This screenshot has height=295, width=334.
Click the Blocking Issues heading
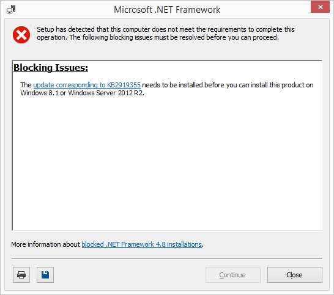tap(51, 68)
